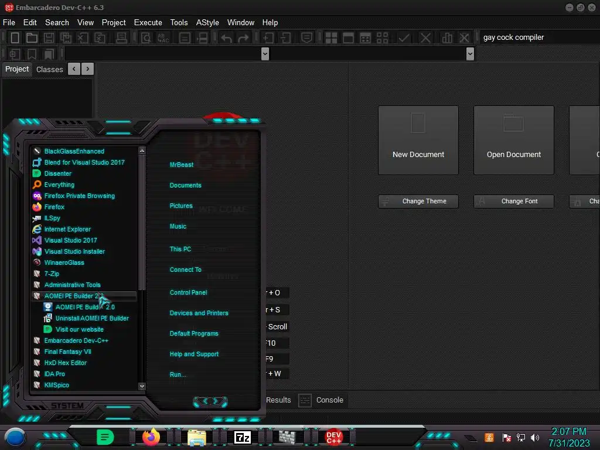Click the Remove from project minus icon

[285, 37]
